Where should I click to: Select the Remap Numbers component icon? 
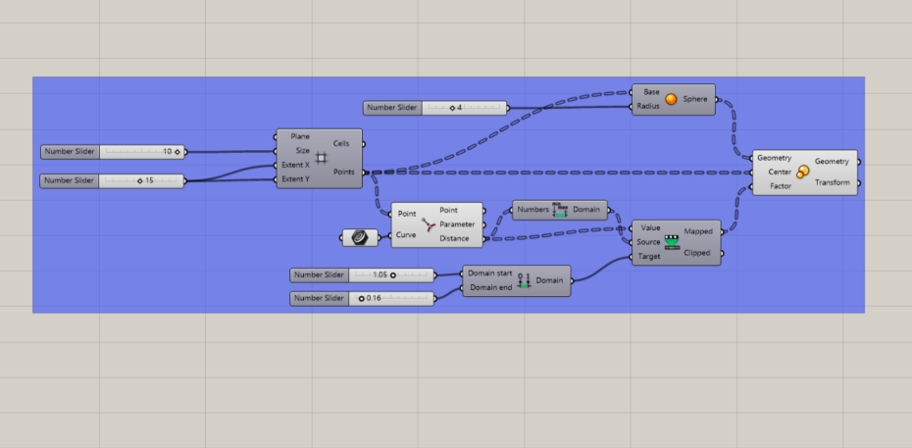point(672,242)
